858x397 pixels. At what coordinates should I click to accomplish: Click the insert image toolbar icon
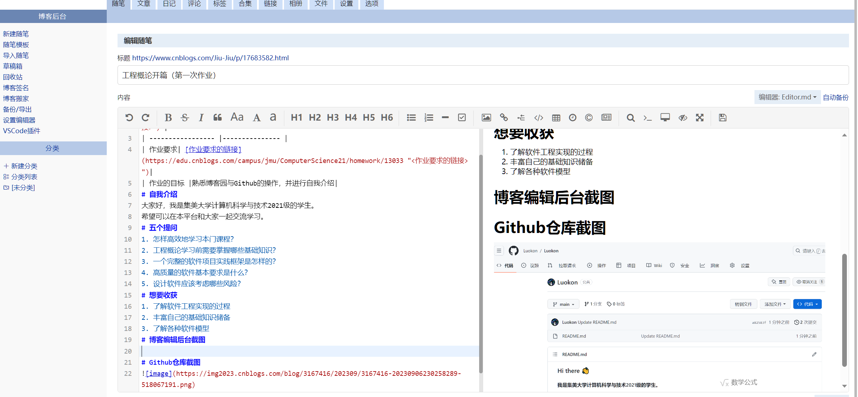coord(486,117)
